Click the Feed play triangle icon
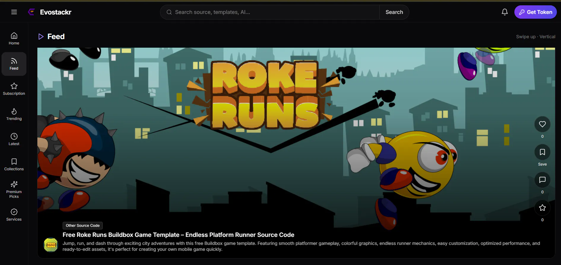 (41, 37)
